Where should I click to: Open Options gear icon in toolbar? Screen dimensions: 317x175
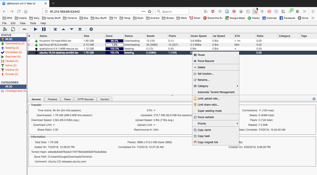91,29
